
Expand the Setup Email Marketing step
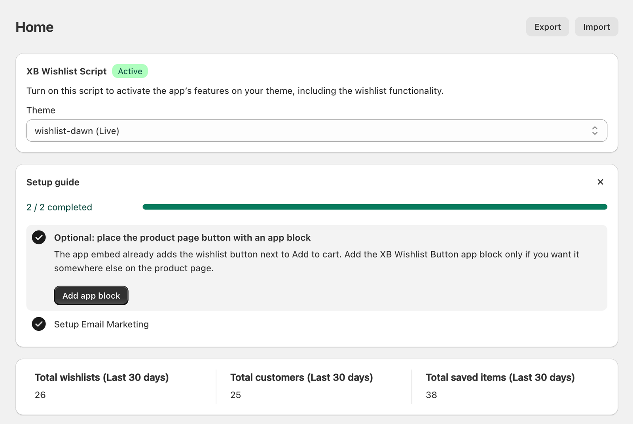[x=101, y=324]
